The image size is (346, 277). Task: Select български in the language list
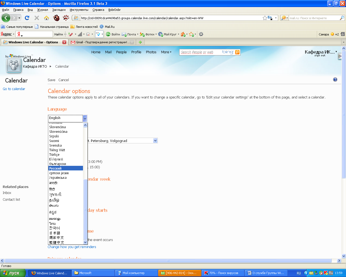point(66,164)
